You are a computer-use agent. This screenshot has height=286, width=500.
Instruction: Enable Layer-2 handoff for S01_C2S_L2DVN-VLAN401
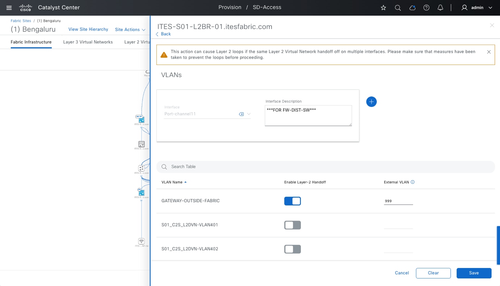pos(292,225)
